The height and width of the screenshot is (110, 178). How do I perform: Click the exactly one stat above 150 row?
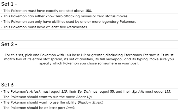[x=89, y=11]
